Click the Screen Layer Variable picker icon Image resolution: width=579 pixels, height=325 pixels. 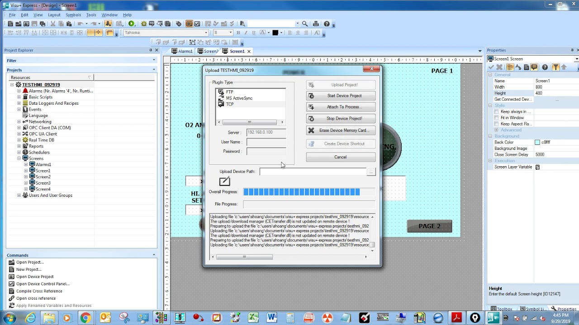pyautogui.click(x=537, y=167)
